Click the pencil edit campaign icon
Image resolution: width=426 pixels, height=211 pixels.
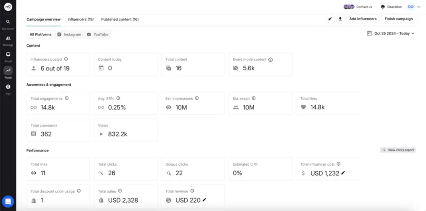point(330,19)
